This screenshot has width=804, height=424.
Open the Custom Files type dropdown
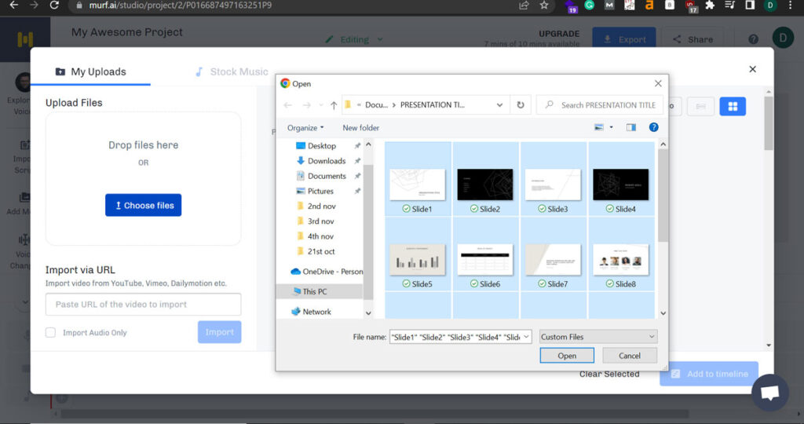point(598,337)
